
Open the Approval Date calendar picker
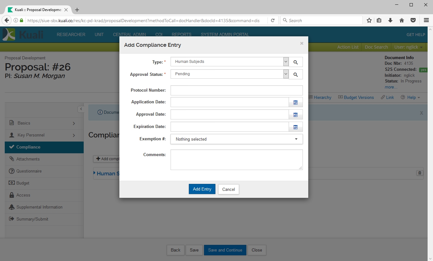pyautogui.click(x=296, y=115)
